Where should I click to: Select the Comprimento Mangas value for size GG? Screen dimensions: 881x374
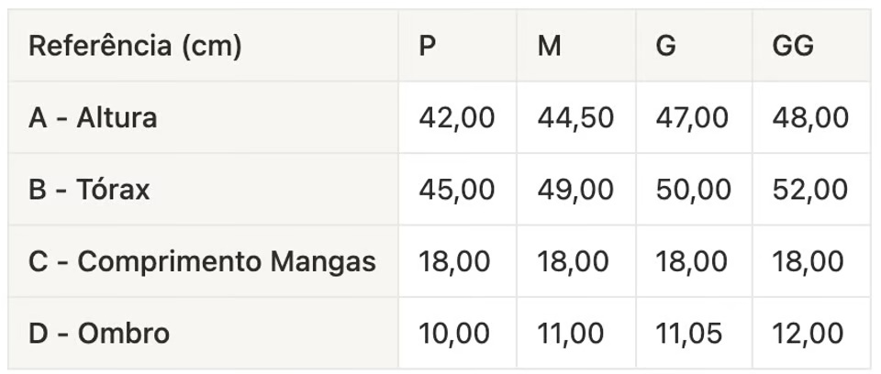pos(809,261)
